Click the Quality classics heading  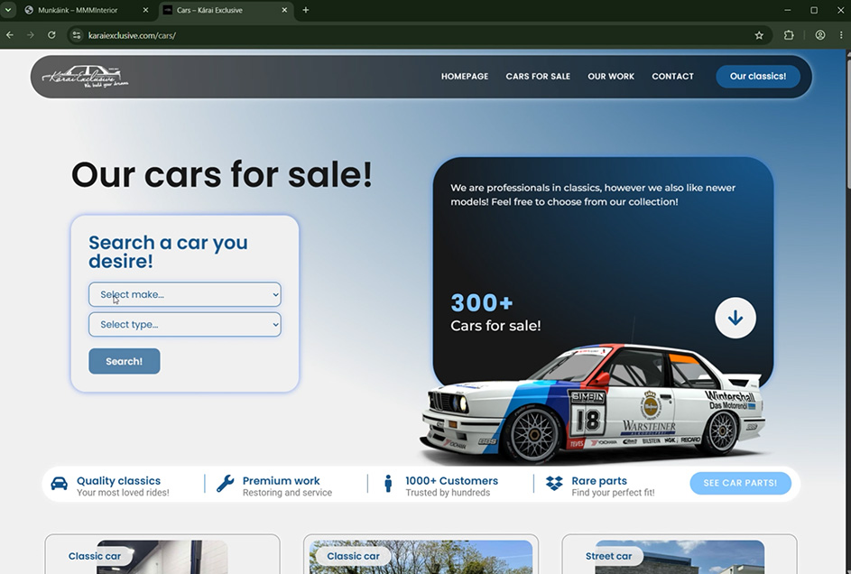(118, 481)
